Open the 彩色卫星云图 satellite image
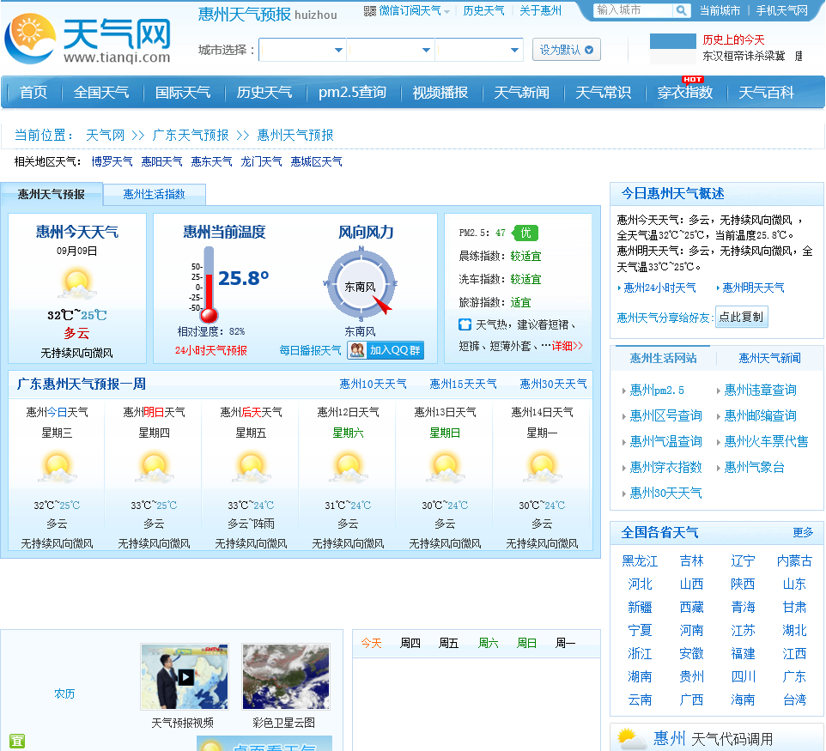This screenshot has width=826, height=751. (x=285, y=677)
